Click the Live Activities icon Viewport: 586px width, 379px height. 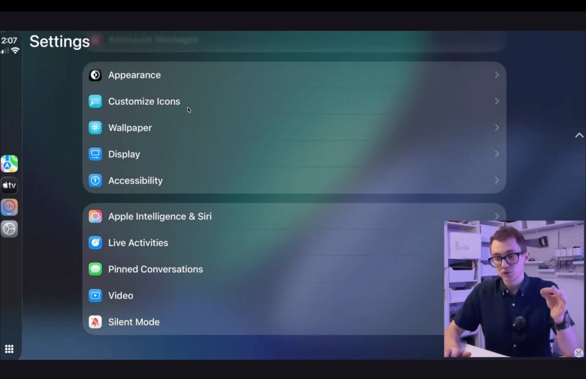point(95,243)
